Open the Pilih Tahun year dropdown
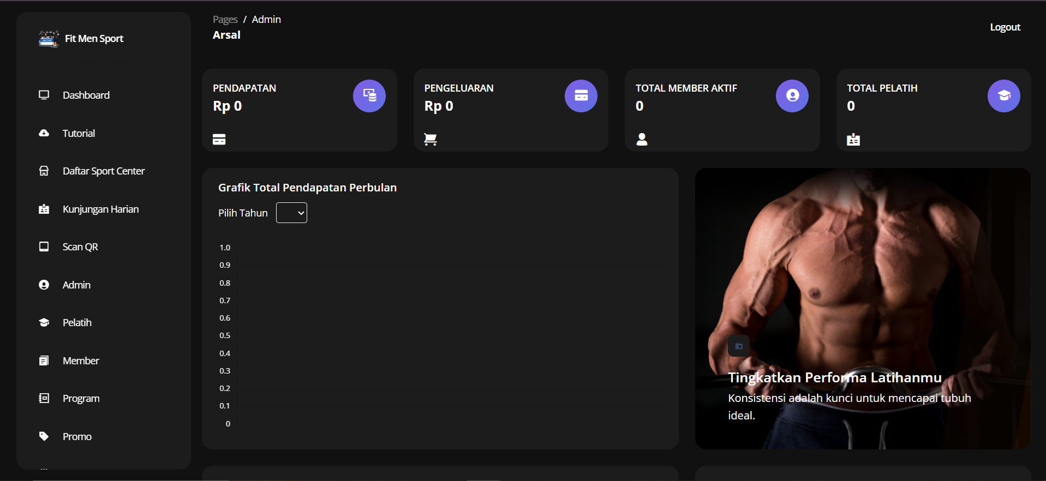 pyautogui.click(x=291, y=213)
